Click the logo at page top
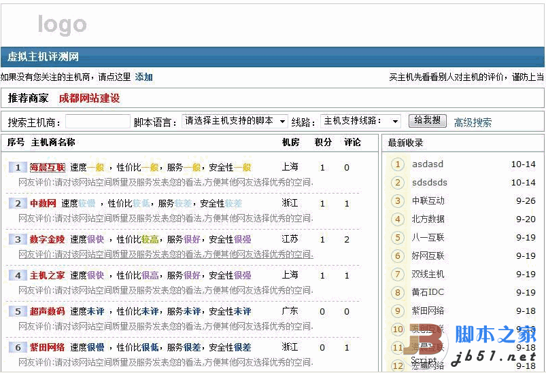Viewport: 546px width, 373px height. click(62, 25)
